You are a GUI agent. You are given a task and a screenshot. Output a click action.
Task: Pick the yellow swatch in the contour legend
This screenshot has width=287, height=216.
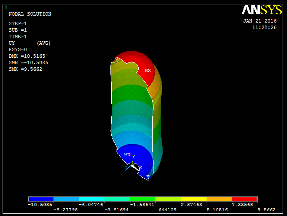194,199
